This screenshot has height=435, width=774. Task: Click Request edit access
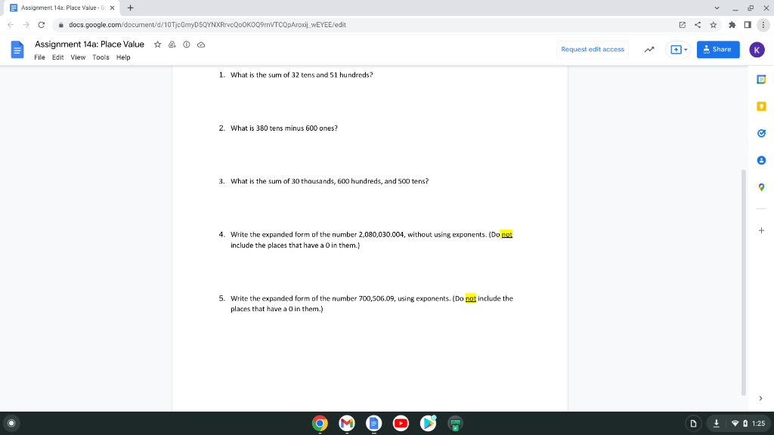pos(593,49)
